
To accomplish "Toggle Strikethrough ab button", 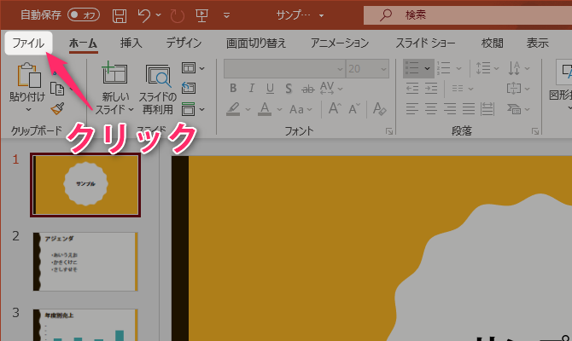I will 308,89.
